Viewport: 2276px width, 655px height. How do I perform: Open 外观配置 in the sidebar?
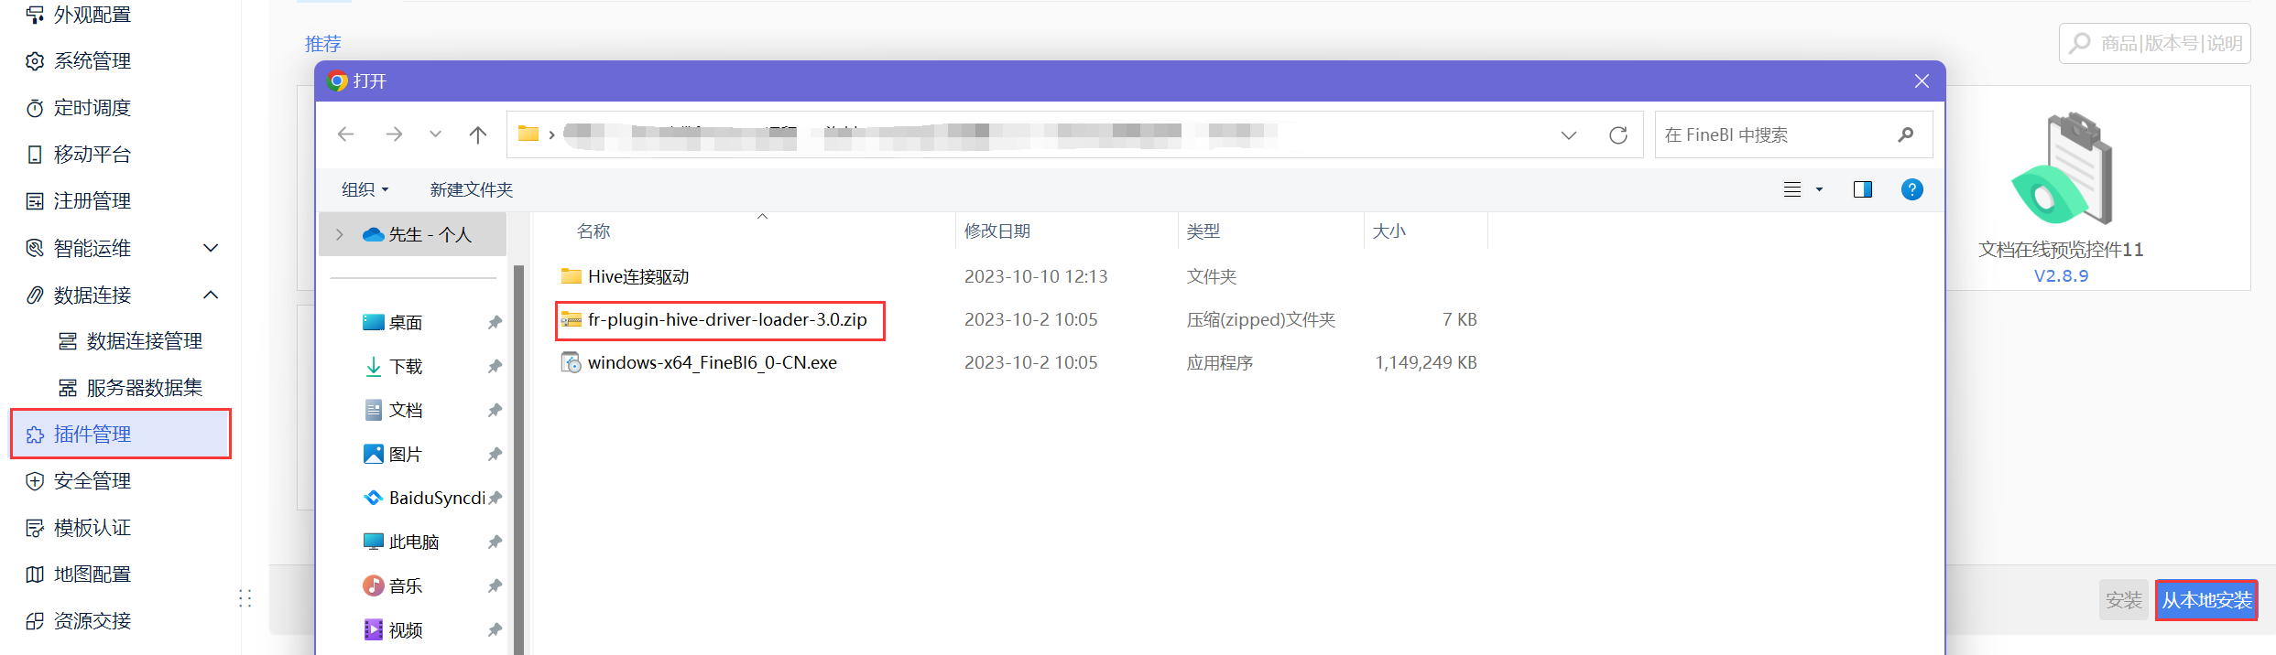(x=92, y=15)
